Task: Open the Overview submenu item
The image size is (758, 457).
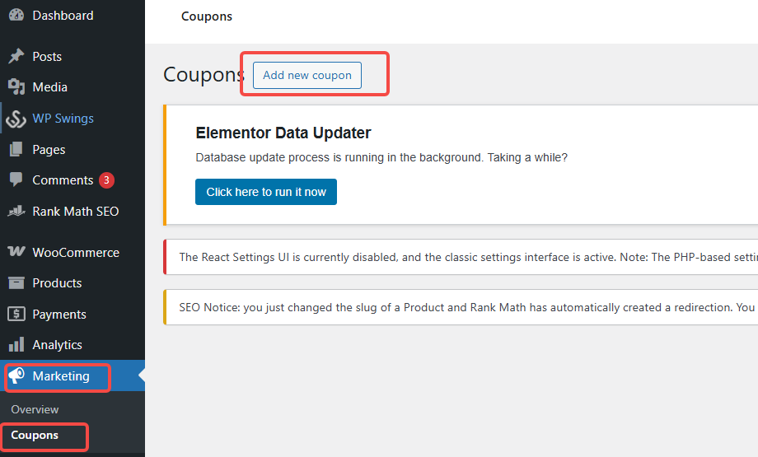Action: click(35, 409)
